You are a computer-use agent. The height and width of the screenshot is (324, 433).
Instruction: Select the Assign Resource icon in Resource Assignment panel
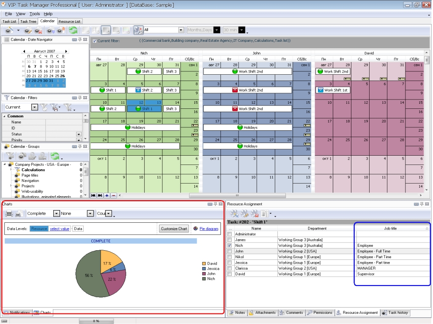pos(234,213)
